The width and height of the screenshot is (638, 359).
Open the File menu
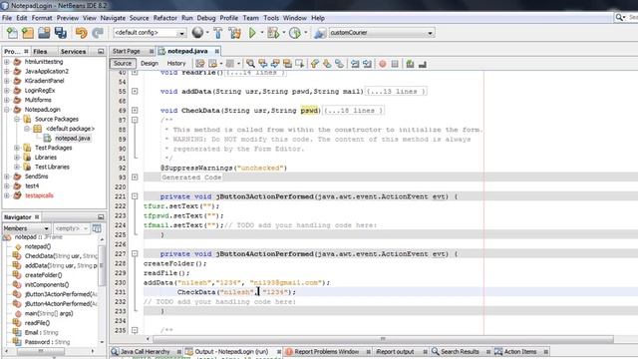[x=7, y=18]
